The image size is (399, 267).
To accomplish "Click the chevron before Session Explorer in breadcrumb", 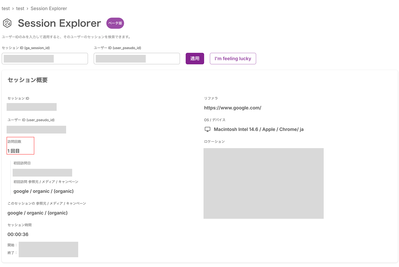I will coord(27,8).
